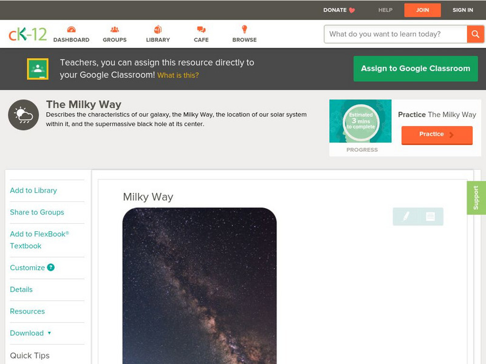Screen dimensions: 486x364
Task: Click the 'What is this?' link
Action: pos(178,75)
